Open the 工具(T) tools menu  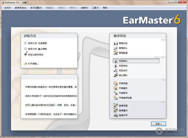coord(96,8)
